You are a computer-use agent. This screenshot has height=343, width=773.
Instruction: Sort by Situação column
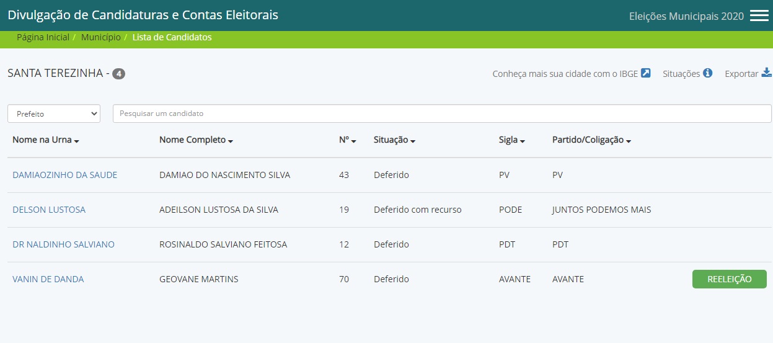(x=394, y=140)
